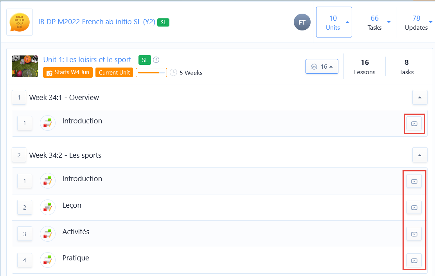Select the Introduction title under Week 34:1
435x276 pixels.
tap(82, 121)
